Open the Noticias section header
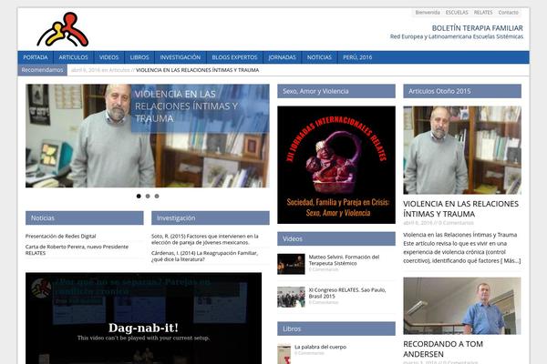 click(x=85, y=218)
